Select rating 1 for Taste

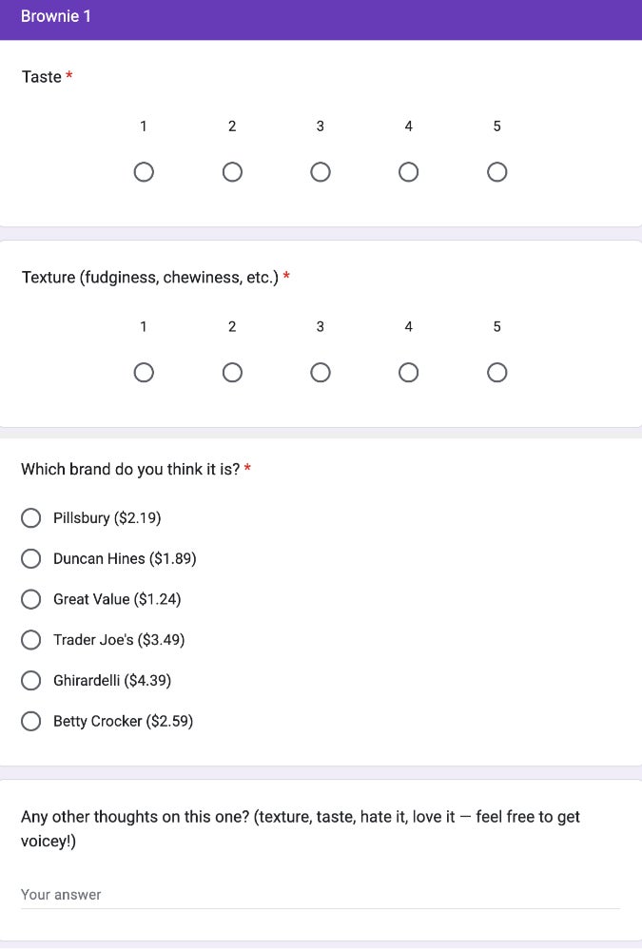click(144, 172)
